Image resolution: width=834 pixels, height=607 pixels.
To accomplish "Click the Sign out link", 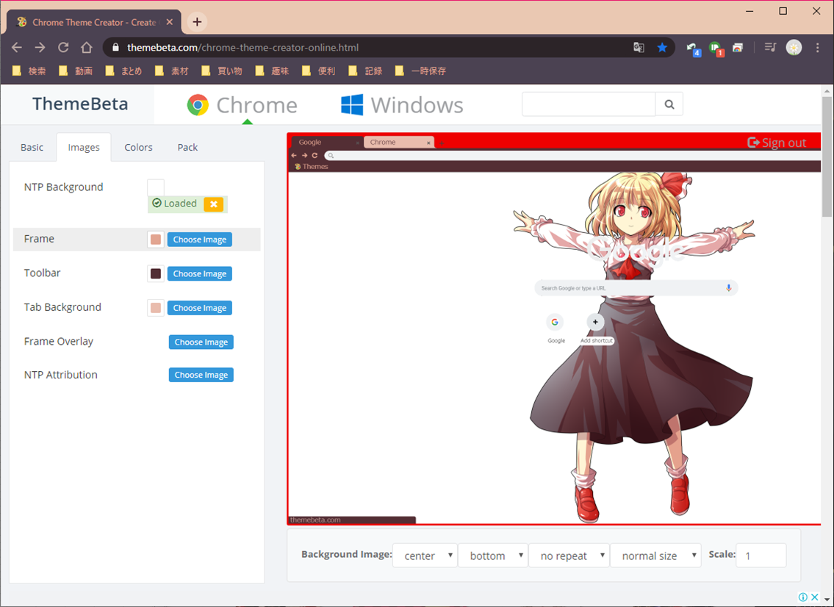I will (777, 143).
